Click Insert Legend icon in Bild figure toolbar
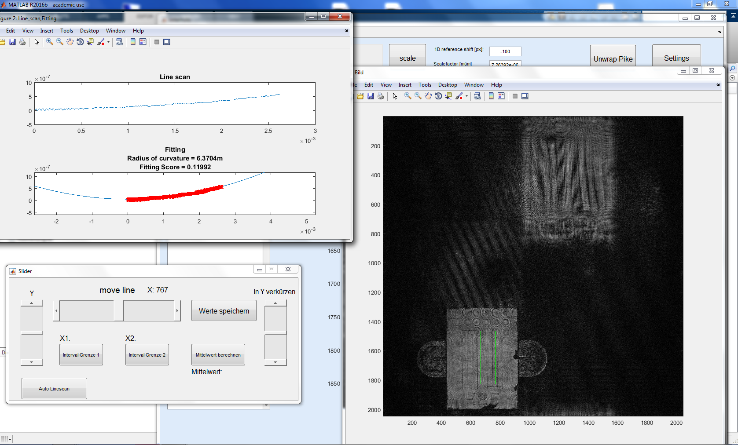738x445 pixels. pyautogui.click(x=501, y=96)
